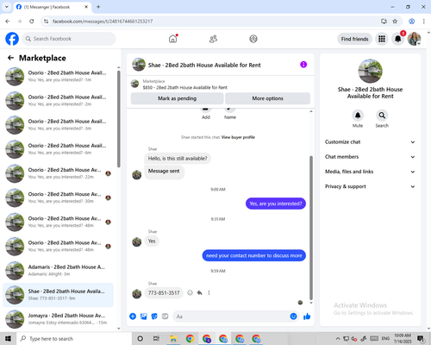Expand Customize chat section
The height and width of the screenshot is (345, 431).
[370, 142]
